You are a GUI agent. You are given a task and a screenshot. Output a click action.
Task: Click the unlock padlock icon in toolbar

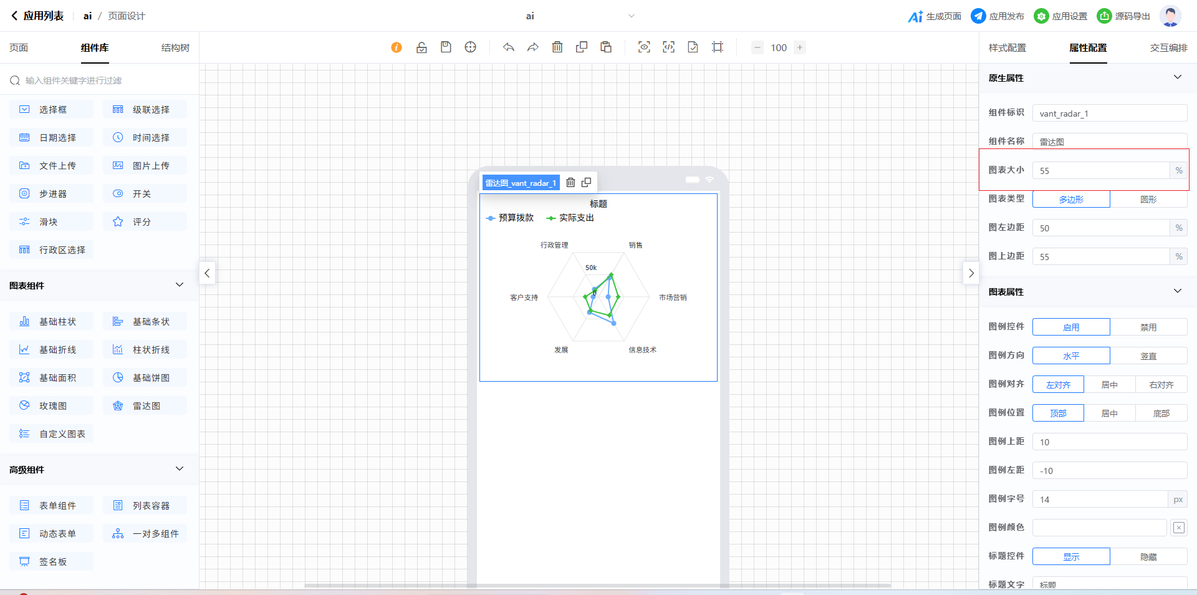421,47
